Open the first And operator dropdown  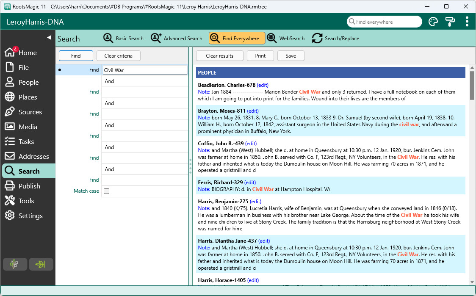pyautogui.click(x=144, y=81)
